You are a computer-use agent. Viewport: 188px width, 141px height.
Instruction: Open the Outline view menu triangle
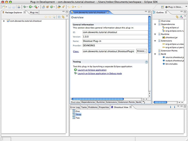[185, 16]
